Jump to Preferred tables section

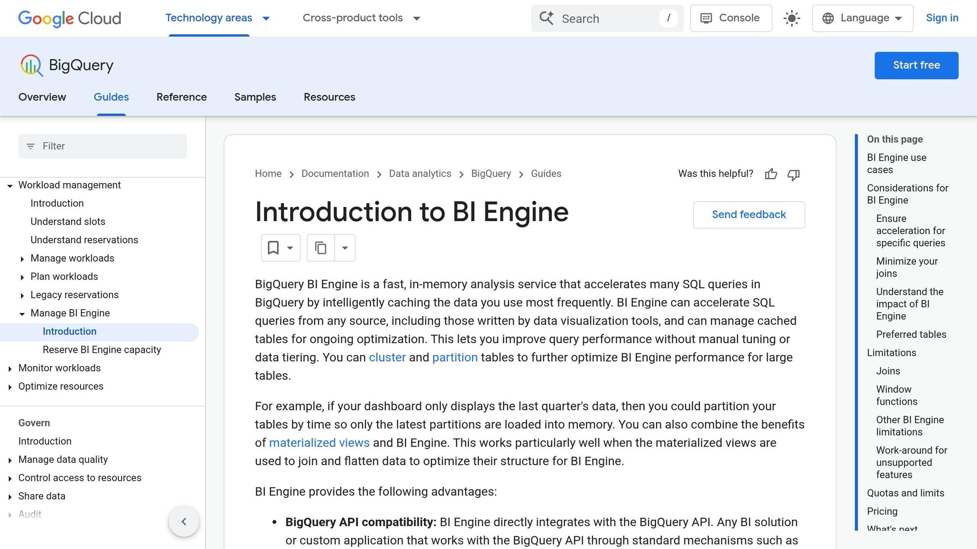click(x=911, y=335)
